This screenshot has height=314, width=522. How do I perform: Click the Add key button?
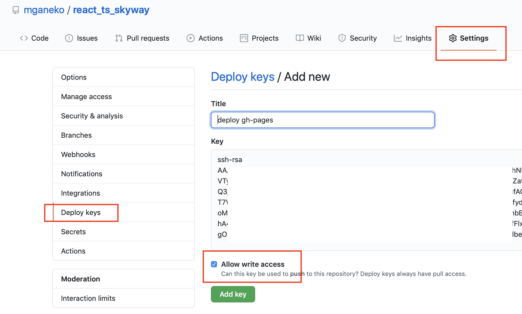coord(233,294)
